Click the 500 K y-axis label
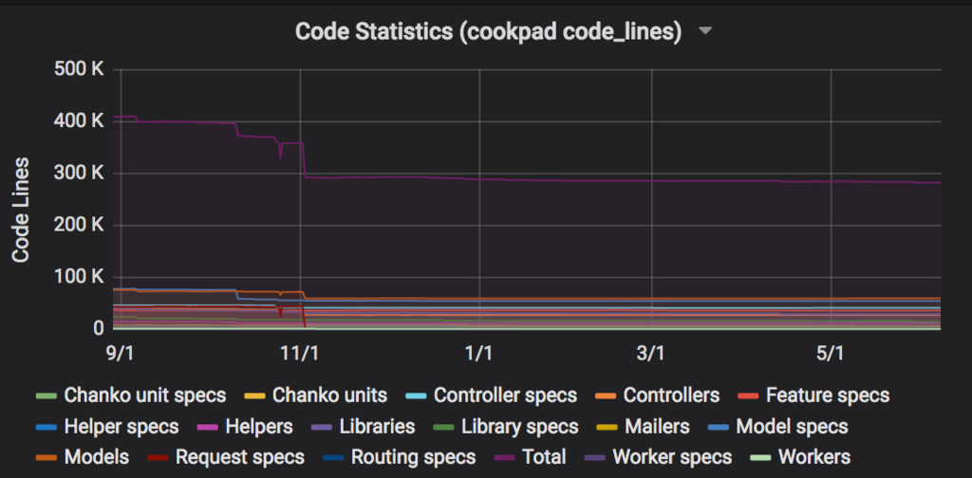This screenshot has width=972, height=478. click(79, 70)
